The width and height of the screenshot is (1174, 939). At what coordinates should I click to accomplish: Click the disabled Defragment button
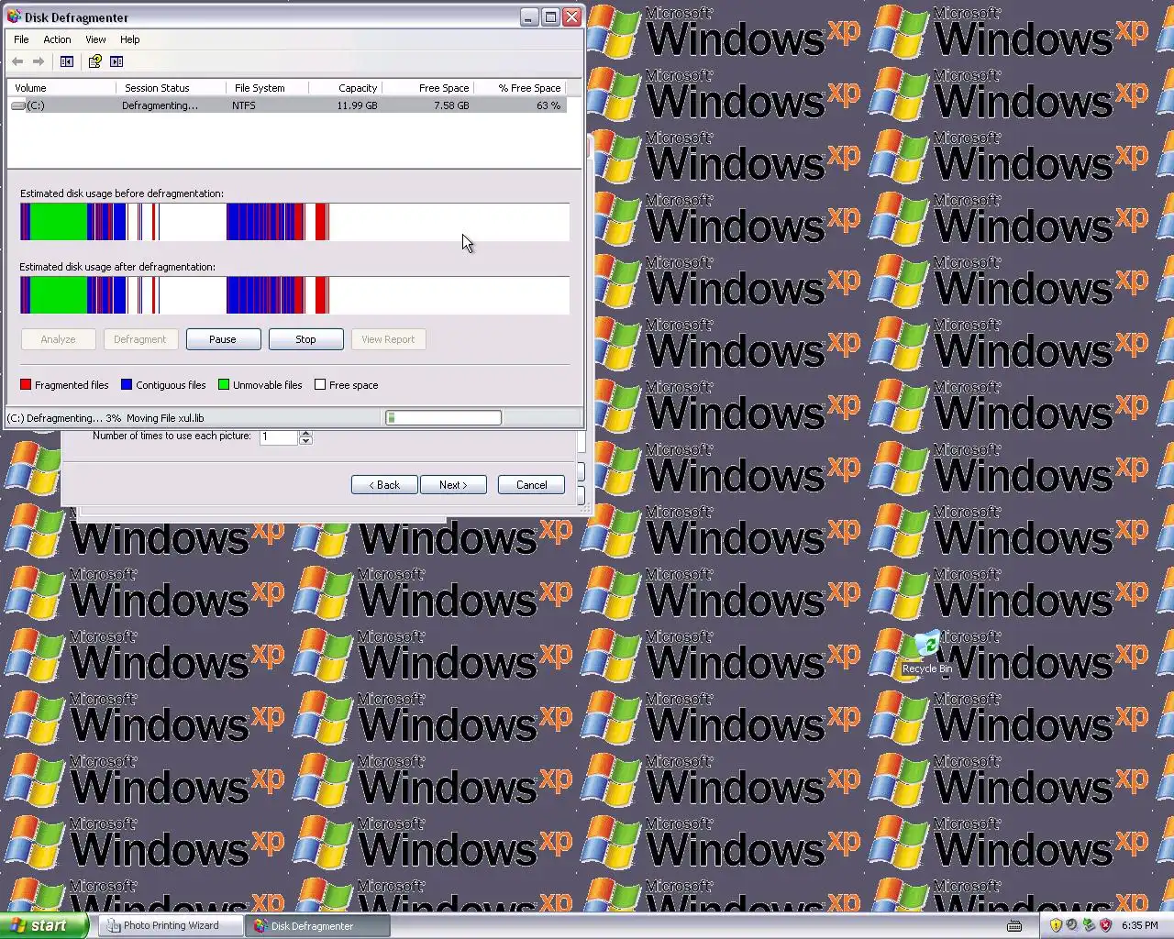[140, 339]
